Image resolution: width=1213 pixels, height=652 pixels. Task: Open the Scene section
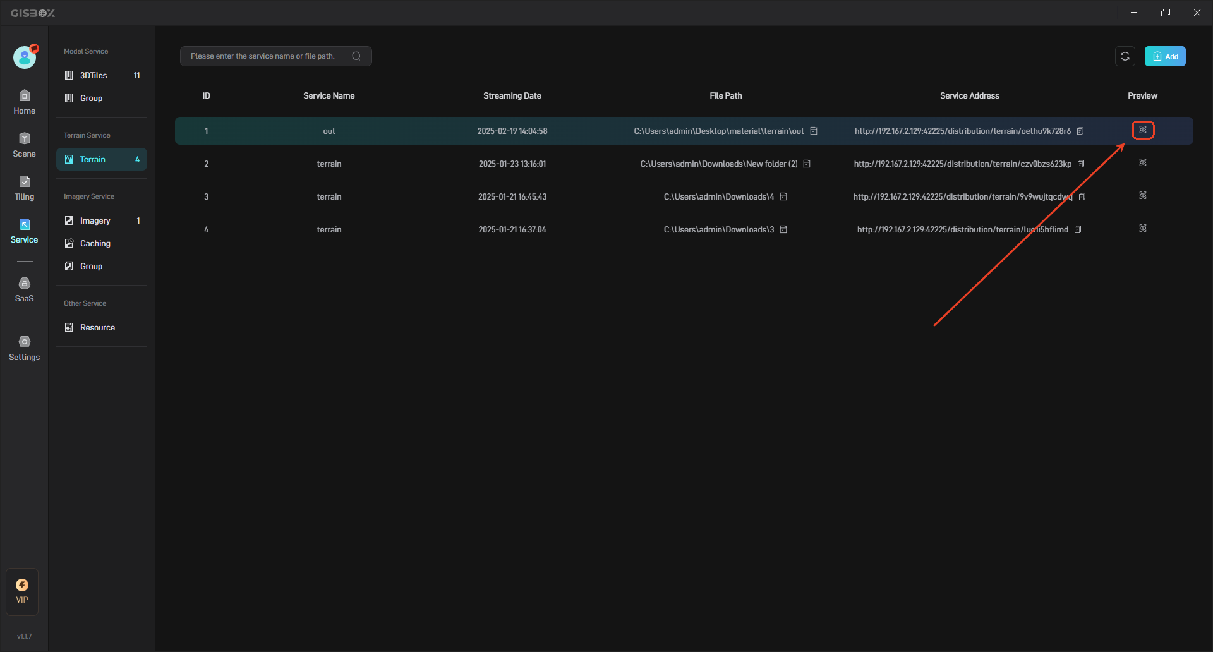click(25, 145)
